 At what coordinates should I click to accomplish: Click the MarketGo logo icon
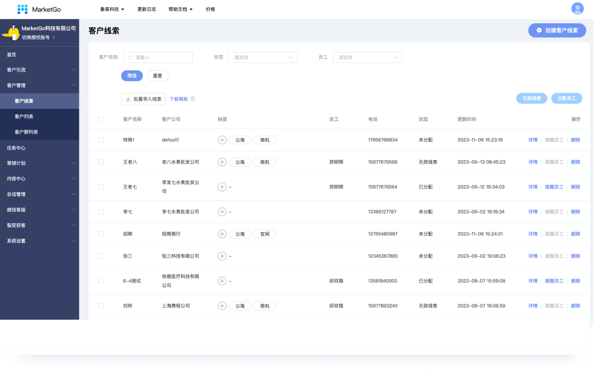22,9
